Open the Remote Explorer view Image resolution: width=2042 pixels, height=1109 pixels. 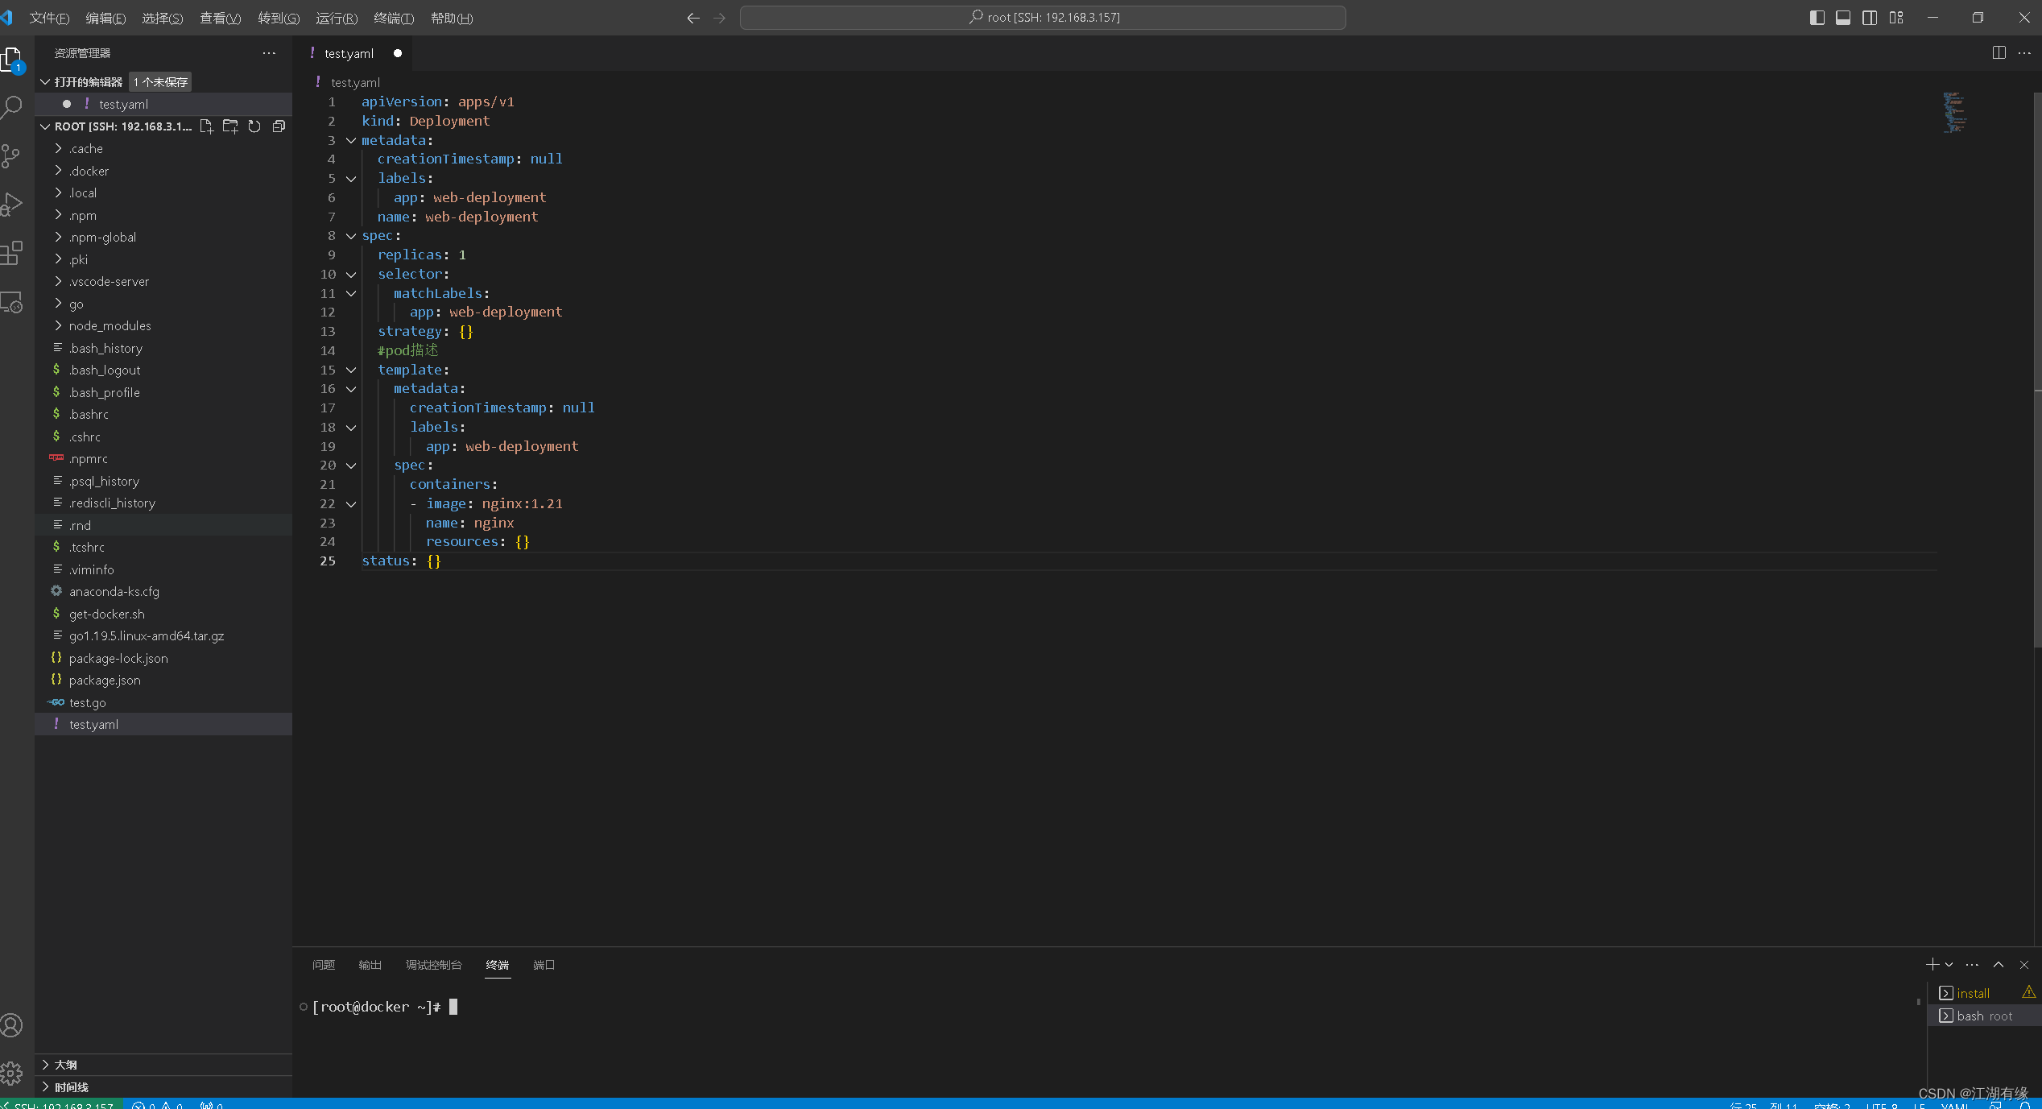12,303
